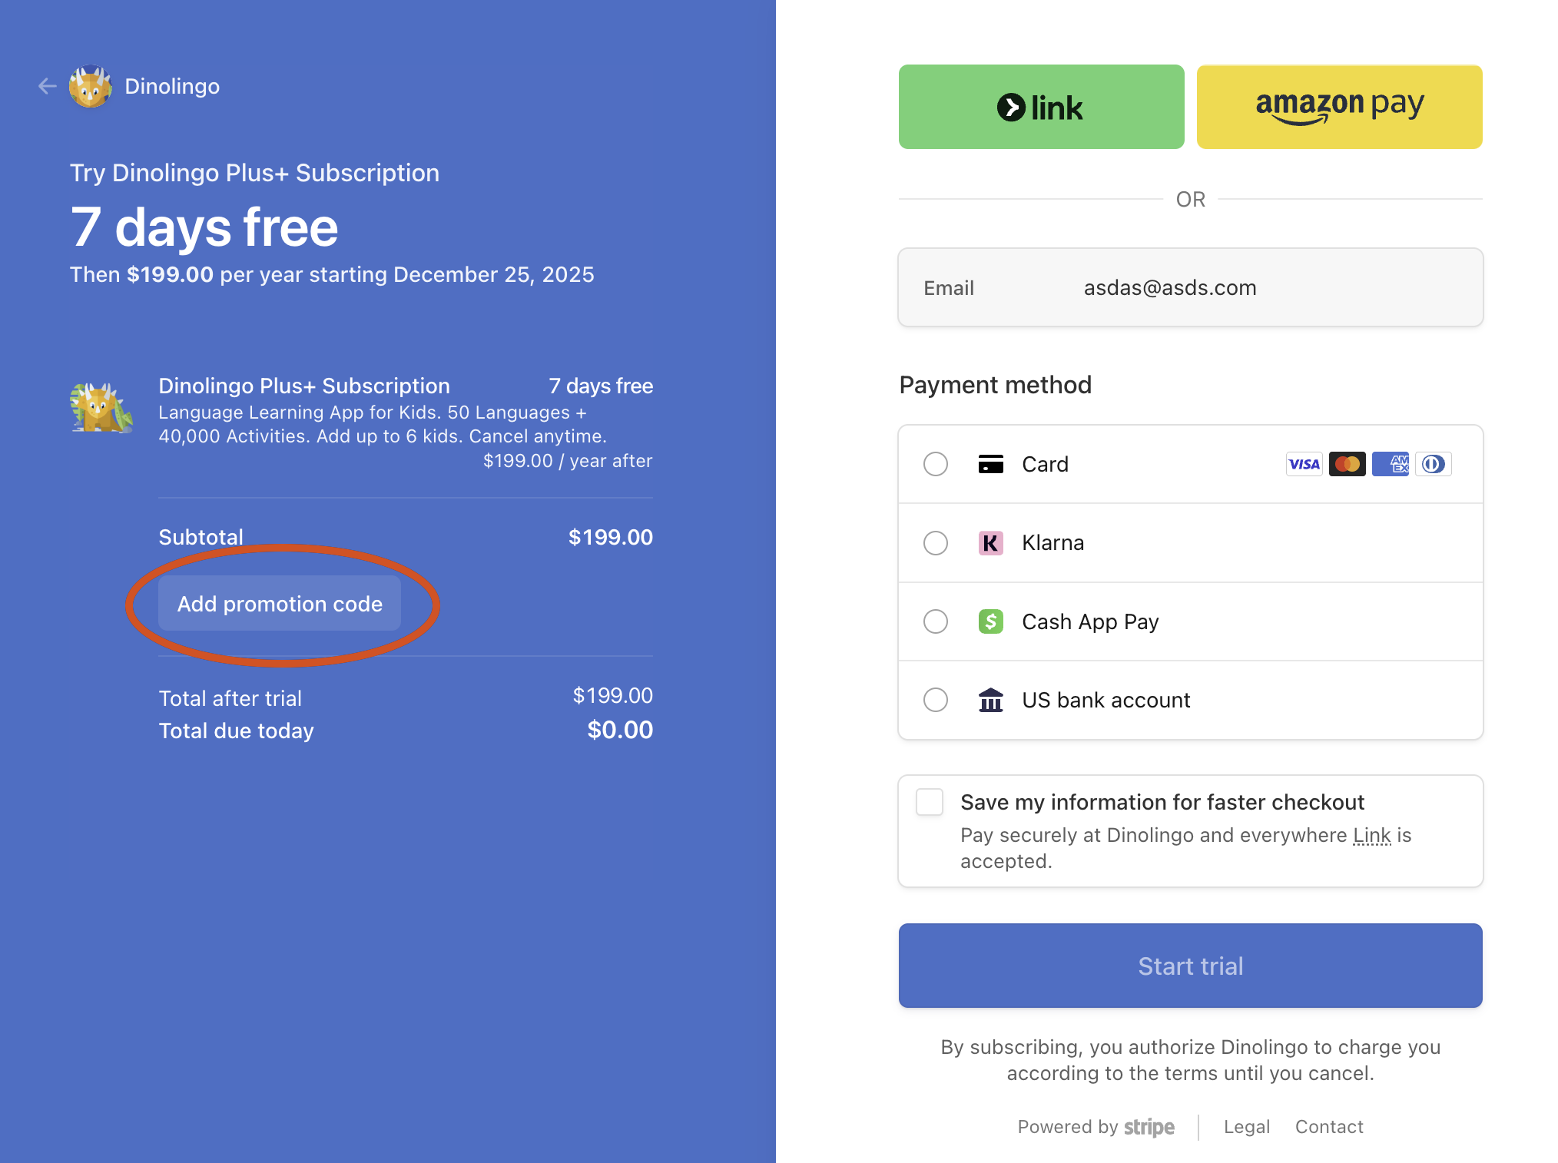This screenshot has width=1558, height=1163.
Task: Click the pink Klarna K logo
Action: click(990, 543)
